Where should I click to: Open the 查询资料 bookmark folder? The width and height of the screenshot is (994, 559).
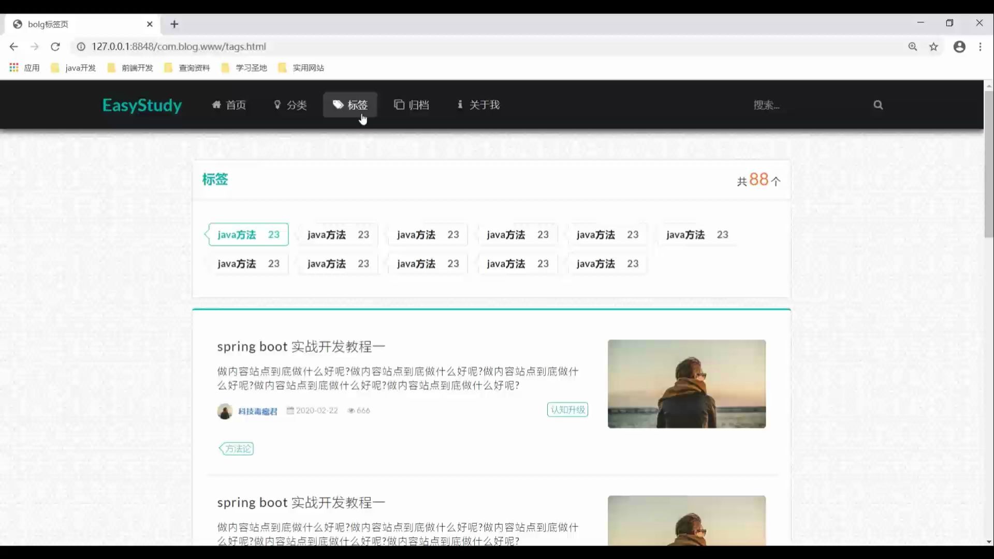click(187, 68)
